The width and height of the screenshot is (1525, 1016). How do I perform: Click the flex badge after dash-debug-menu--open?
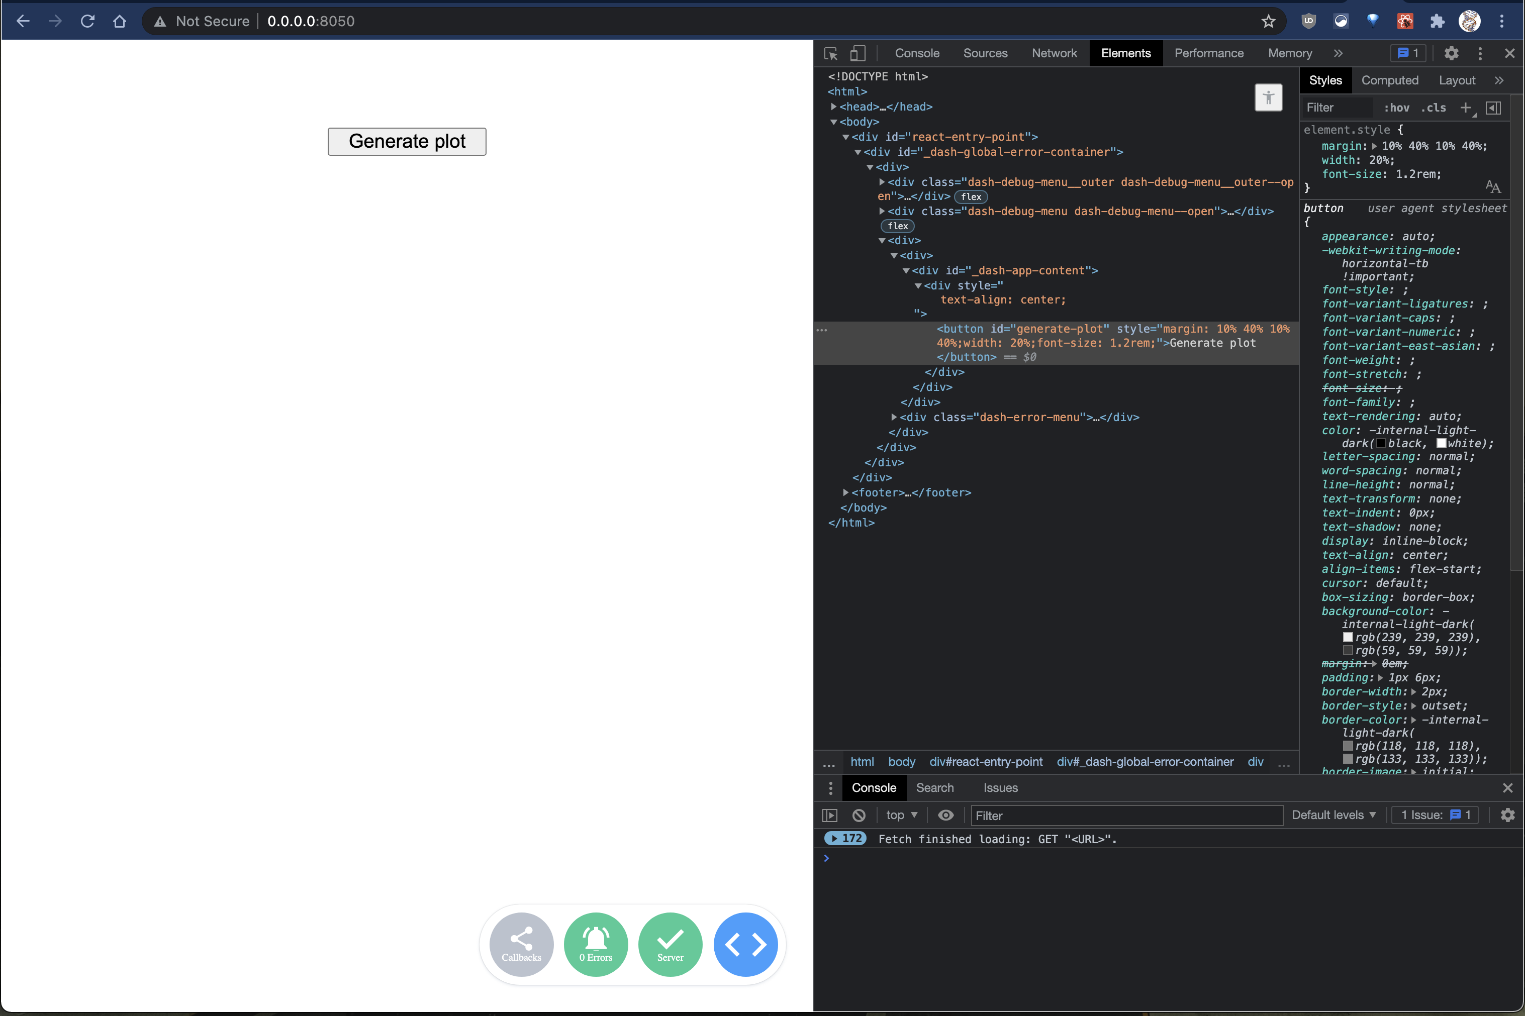[x=898, y=226]
